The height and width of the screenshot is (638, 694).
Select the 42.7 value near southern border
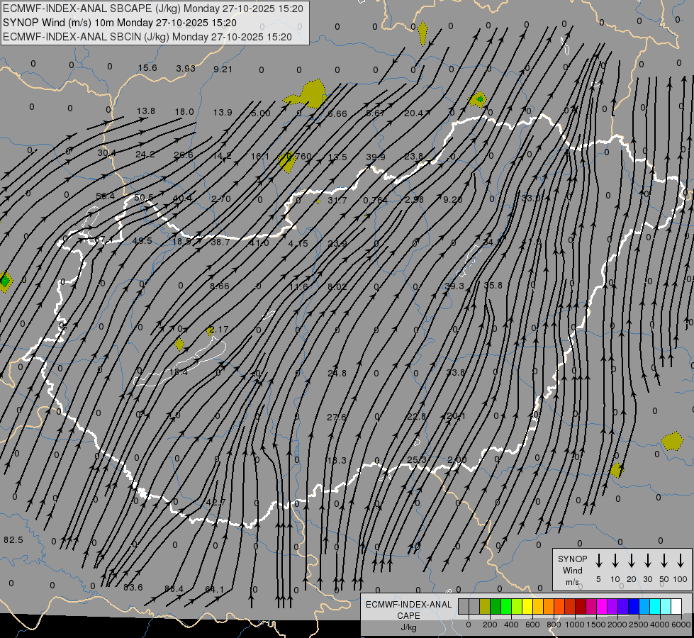pos(215,503)
